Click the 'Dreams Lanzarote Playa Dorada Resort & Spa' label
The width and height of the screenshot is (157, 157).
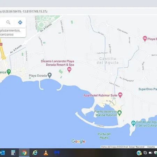58,63
